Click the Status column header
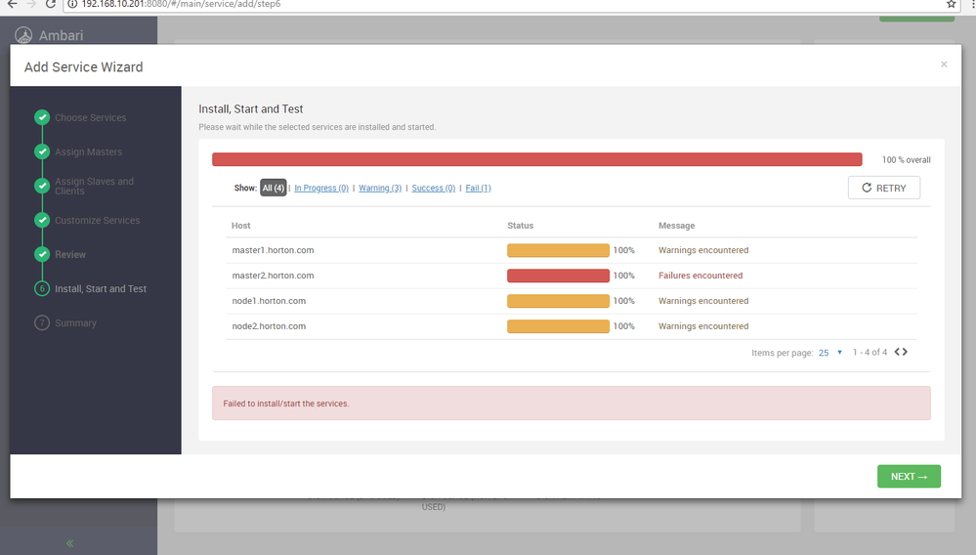This screenshot has width=976, height=555. coord(521,226)
